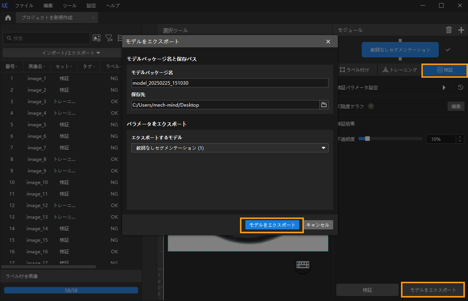The height and width of the screenshot is (301, 468).
Task: Select the 検証 tab in module panel
Action: pyautogui.click(x=445, y=70)
